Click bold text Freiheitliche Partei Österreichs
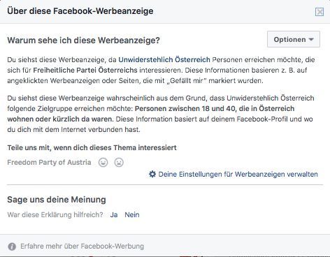The width and height of the screenshot is (330, 257). point(85,70)
